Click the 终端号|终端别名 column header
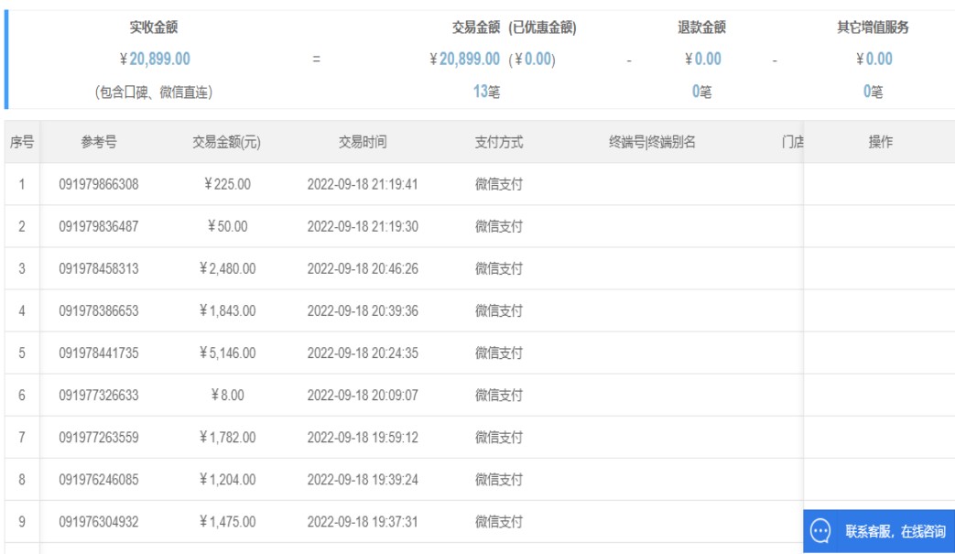Image resolution: width=955 pixels, height=554 pixels. pos(652,142)
